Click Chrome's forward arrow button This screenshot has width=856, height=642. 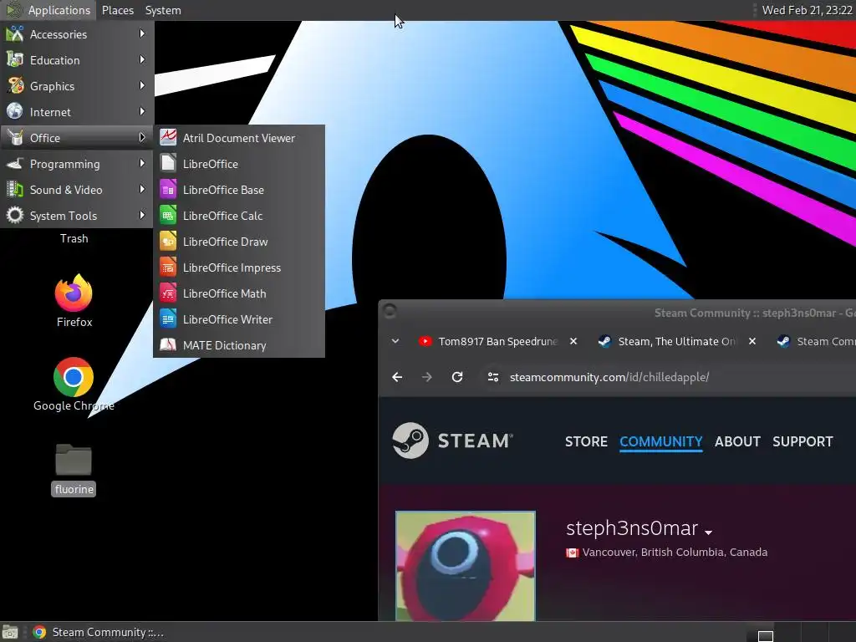pyautogui.click(x=427, y=377)
